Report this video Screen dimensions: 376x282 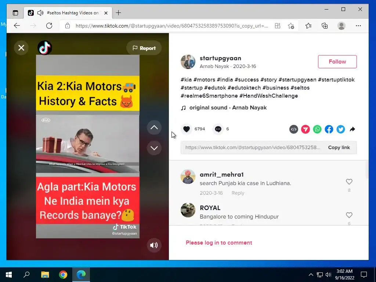tap(144, 48)
